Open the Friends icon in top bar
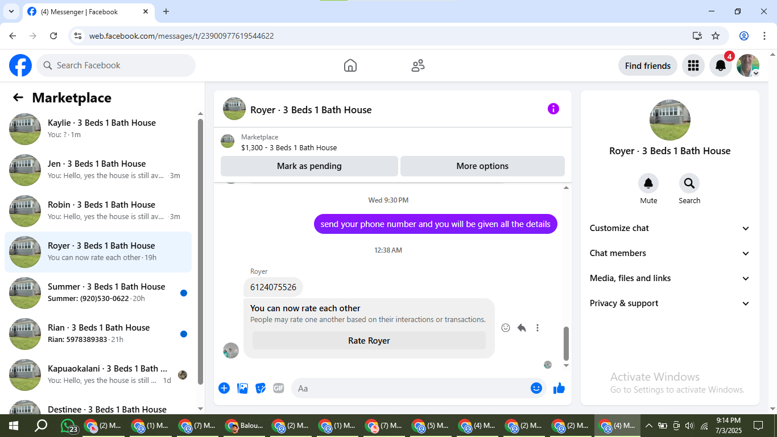 click(418, 65)
